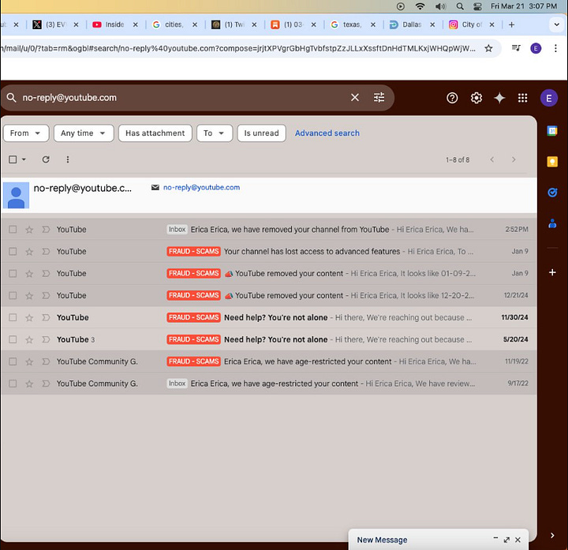Open a new Chrome tab

[x=511, y=24]
